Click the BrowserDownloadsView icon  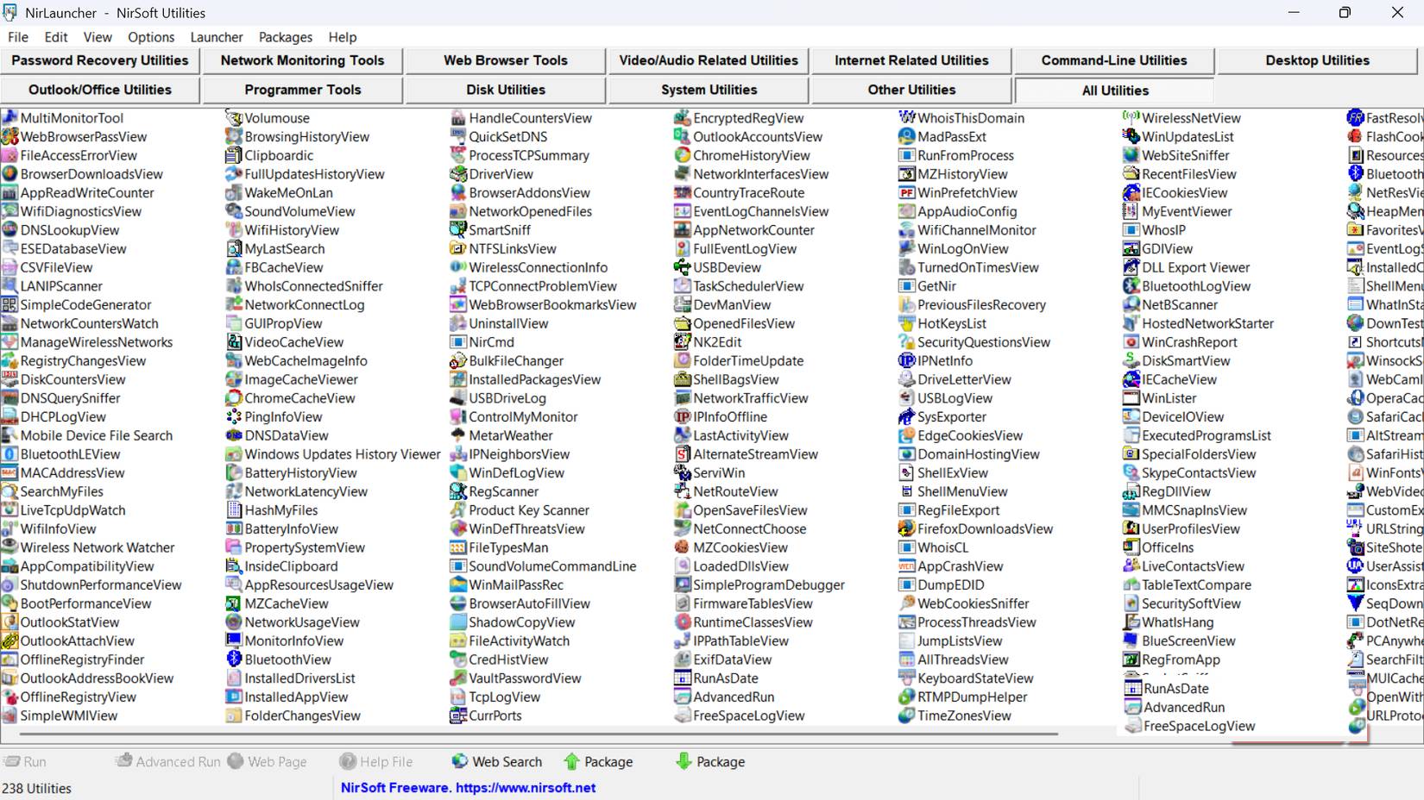[x=9, y=174]
